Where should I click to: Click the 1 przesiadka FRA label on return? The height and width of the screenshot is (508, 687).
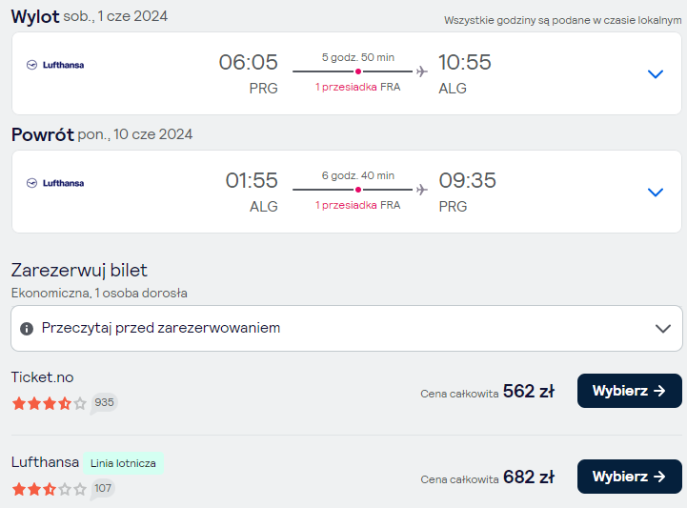click(358, 206)
